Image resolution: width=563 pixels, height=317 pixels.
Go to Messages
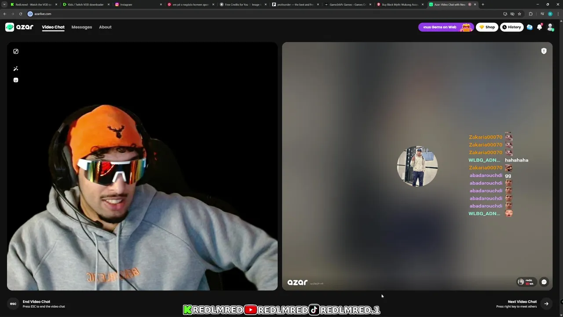82,27
